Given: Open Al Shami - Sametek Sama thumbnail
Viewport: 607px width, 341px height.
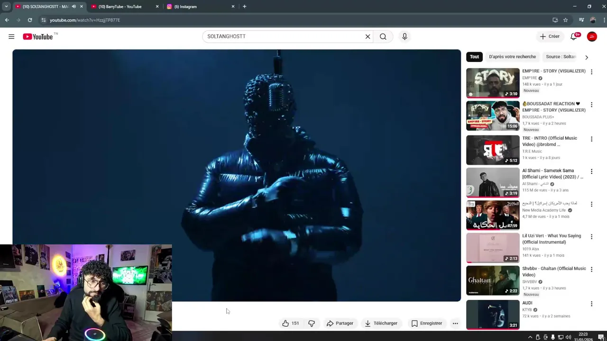Looking at the screenshot, I should (x=493, y=183).
